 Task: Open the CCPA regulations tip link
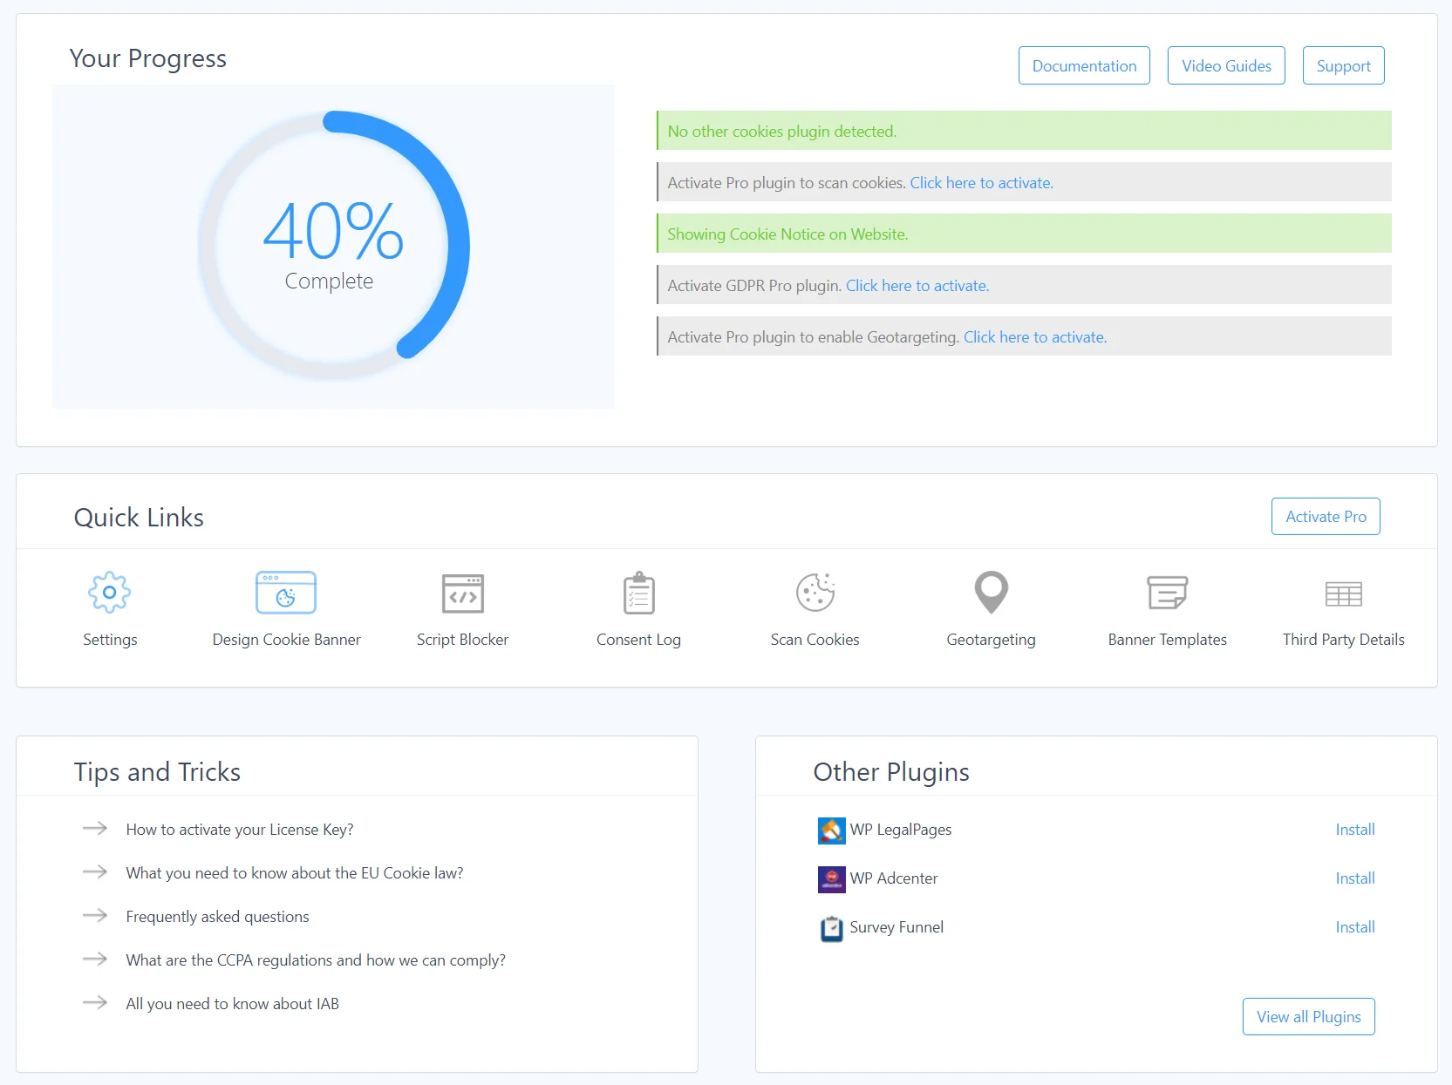(316, 960)
